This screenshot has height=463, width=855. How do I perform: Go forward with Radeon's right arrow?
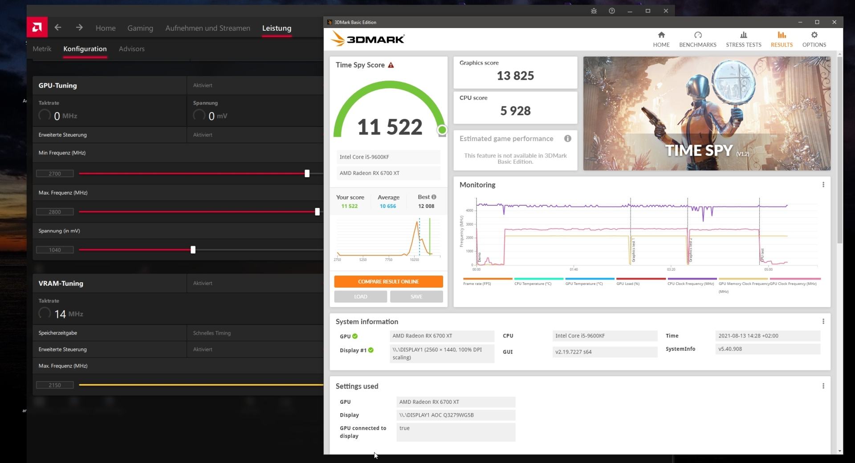tap(79, 28)
